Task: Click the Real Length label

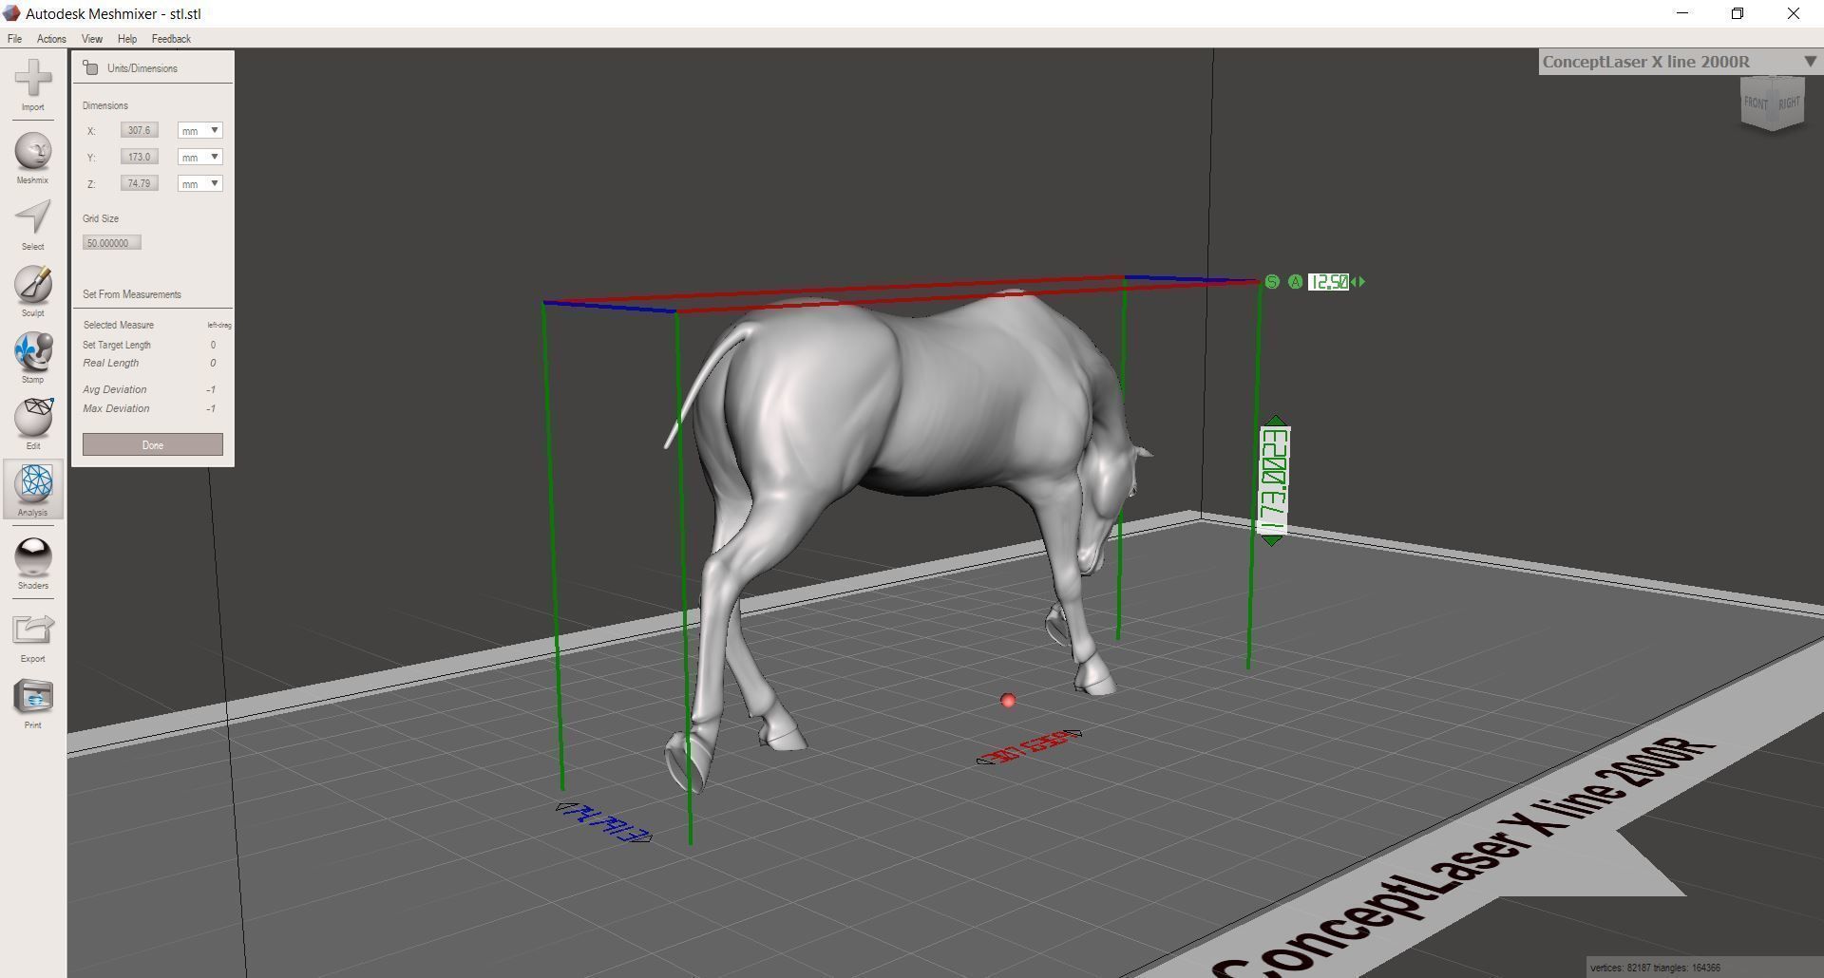Action: [110, 363]
